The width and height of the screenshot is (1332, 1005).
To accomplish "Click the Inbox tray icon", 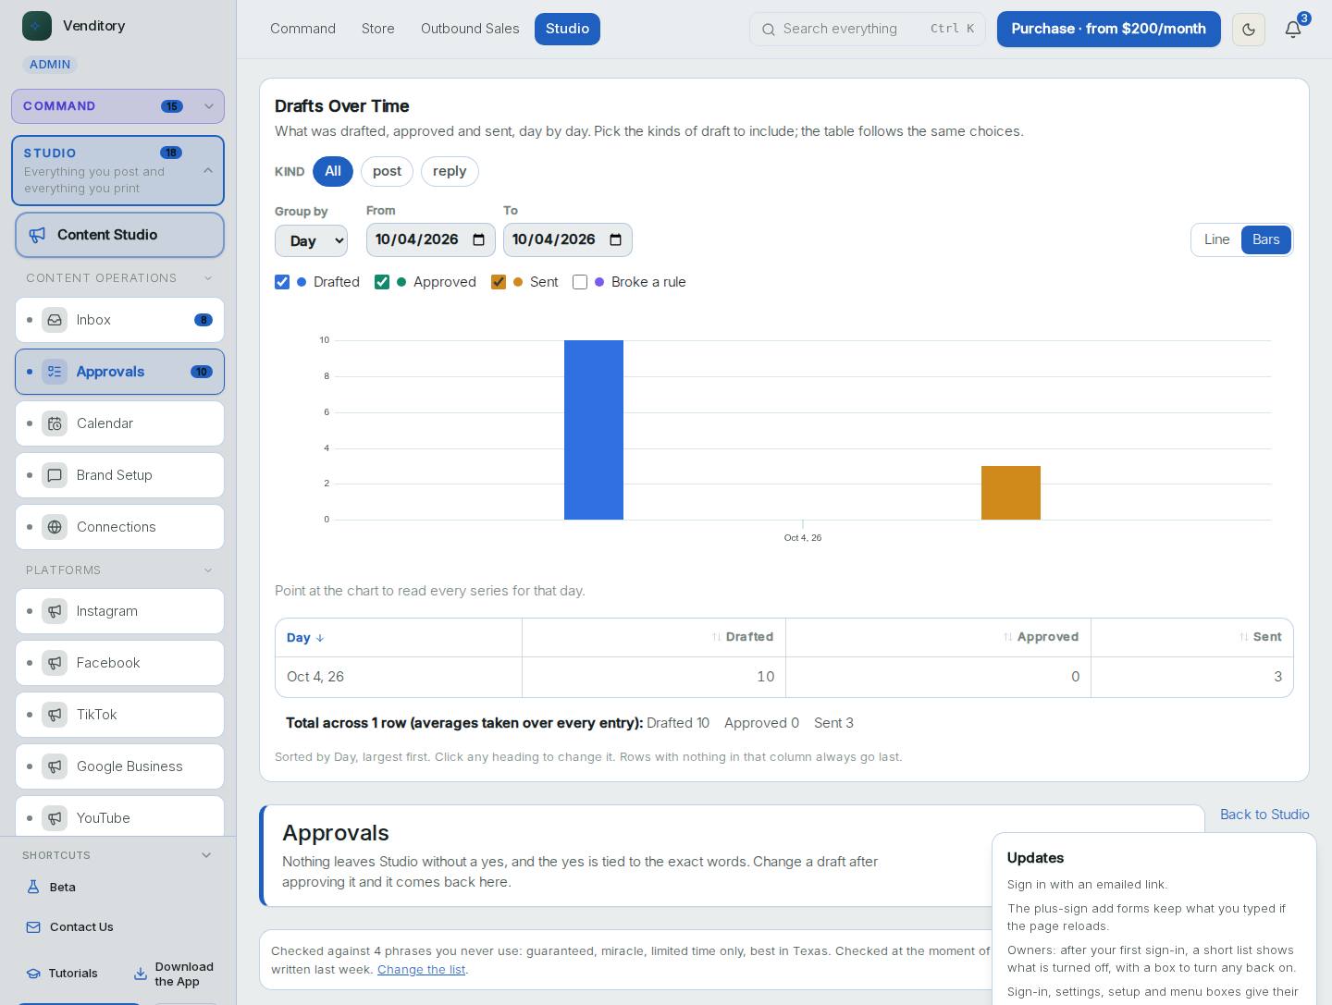I will pos(55,320).
